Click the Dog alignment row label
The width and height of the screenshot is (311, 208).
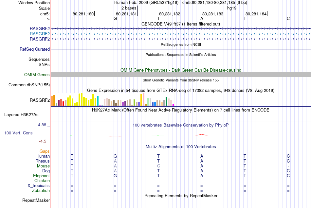46,171
